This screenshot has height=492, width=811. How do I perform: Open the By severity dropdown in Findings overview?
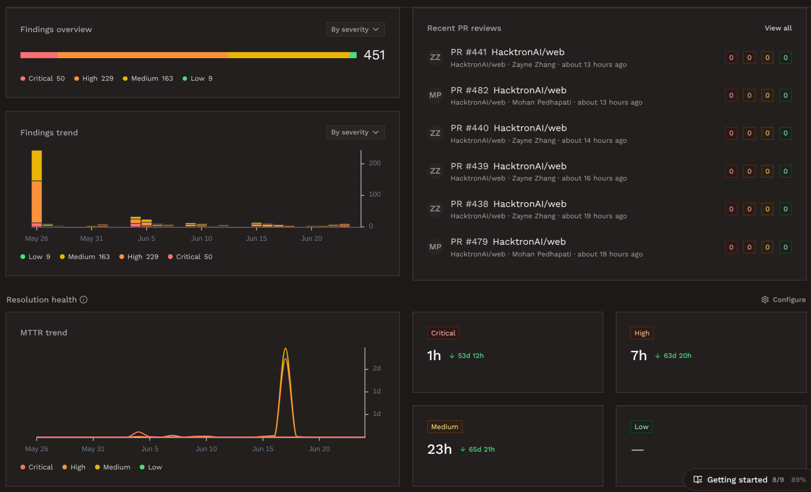pyautogui.click(x=355, y=30)
